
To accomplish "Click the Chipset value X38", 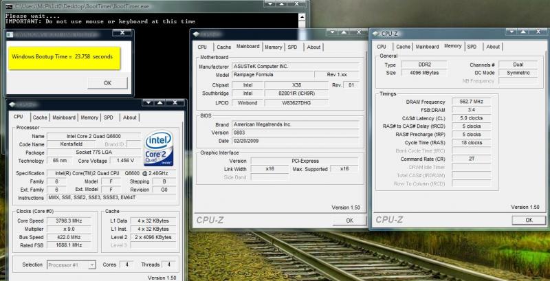I will point(296,85).
